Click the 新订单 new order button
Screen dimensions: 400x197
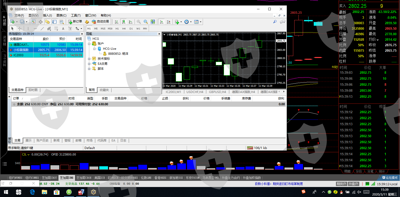tap(75, 22)
